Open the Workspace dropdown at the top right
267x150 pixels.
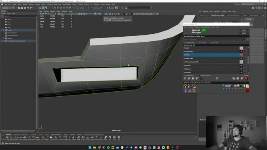point(252,4)
